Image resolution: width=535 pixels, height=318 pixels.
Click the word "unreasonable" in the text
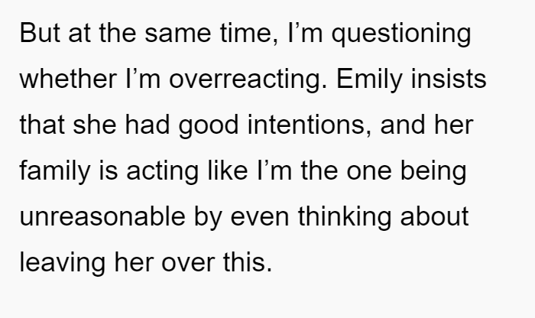(x=102, y=216)
